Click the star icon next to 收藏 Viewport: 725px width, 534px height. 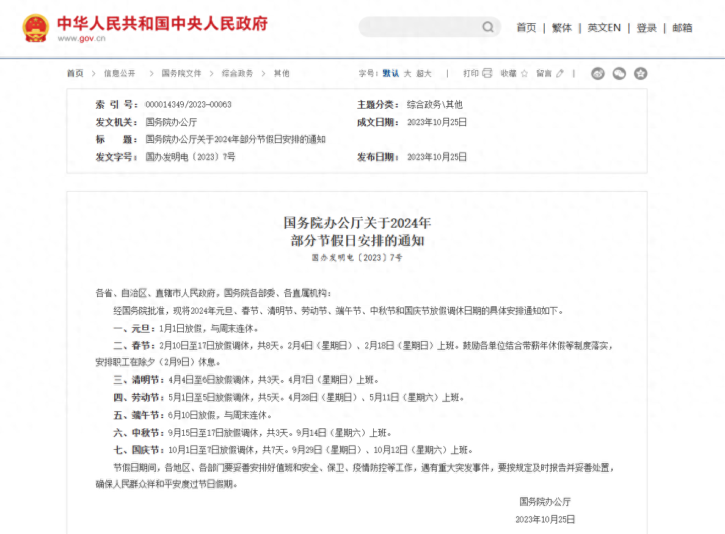(x=524, y=73)
